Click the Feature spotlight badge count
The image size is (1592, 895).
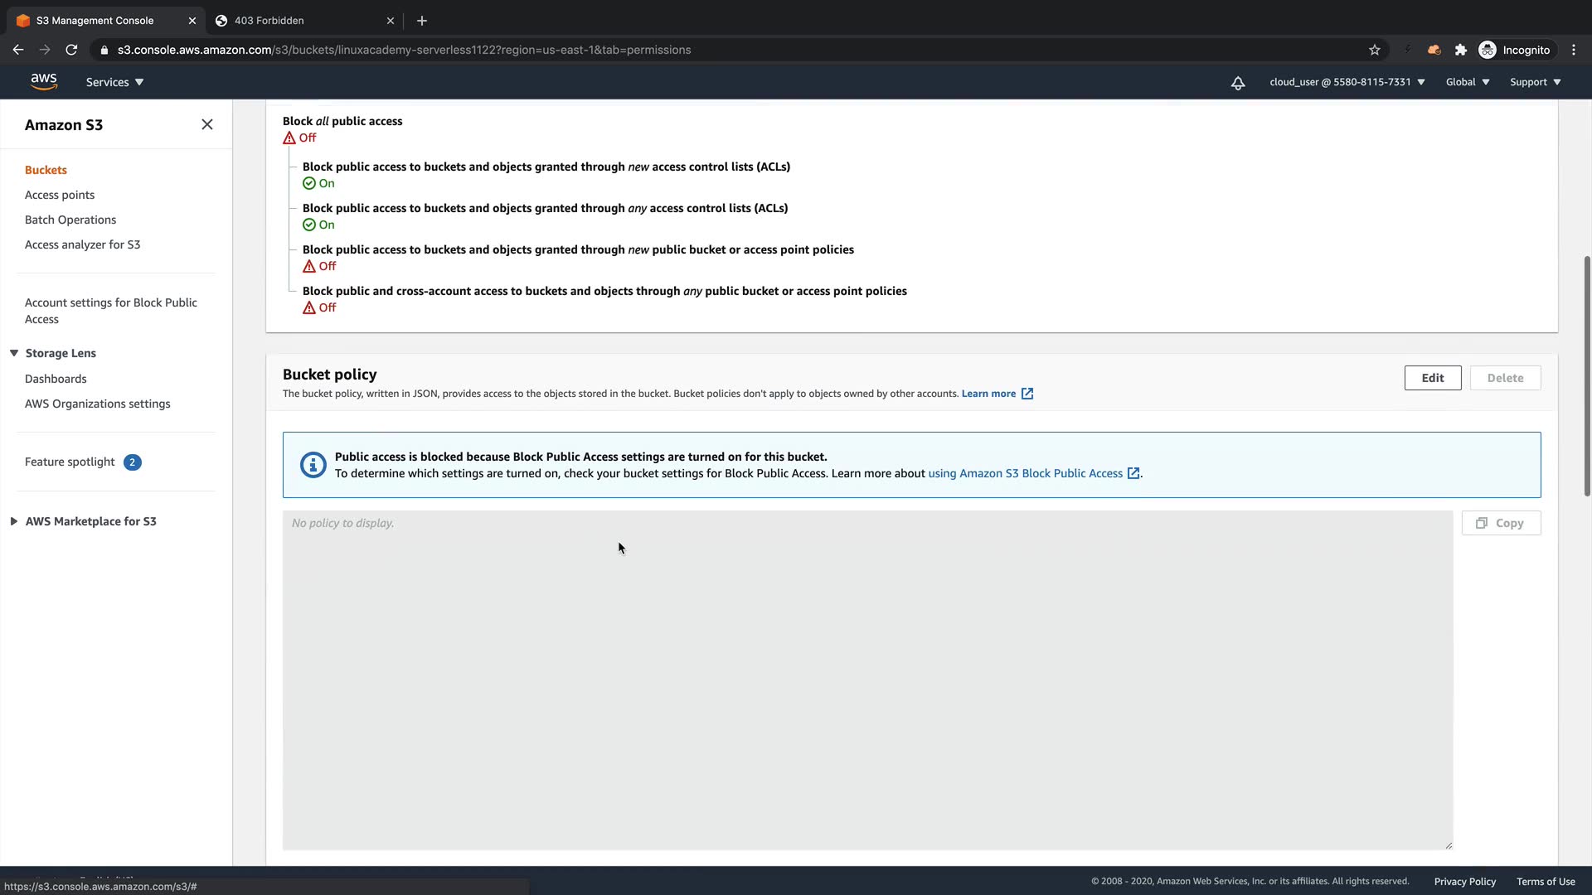132,462
